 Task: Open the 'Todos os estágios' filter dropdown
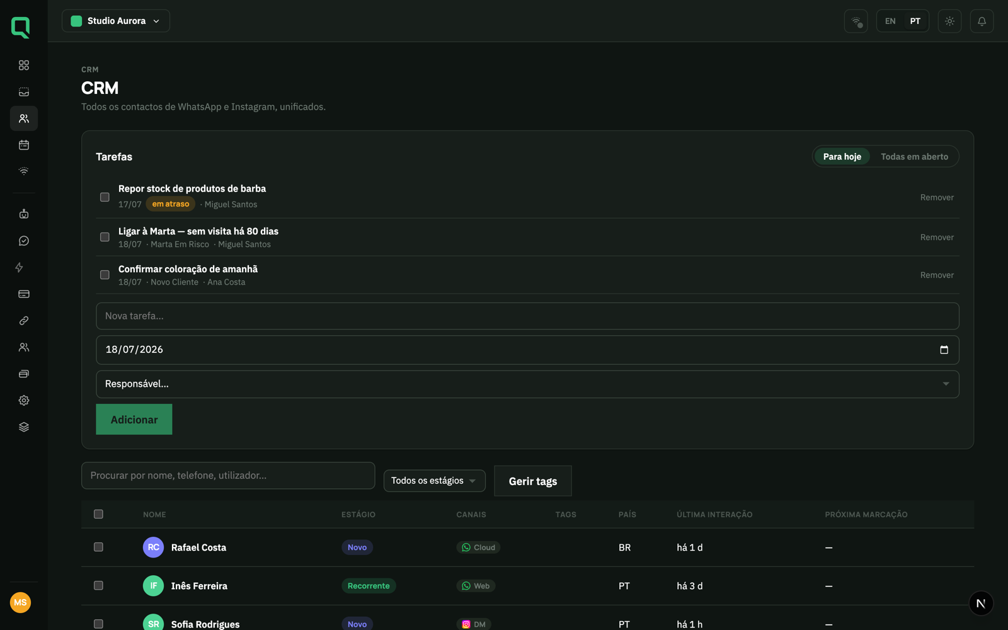[x=434, y=481]
